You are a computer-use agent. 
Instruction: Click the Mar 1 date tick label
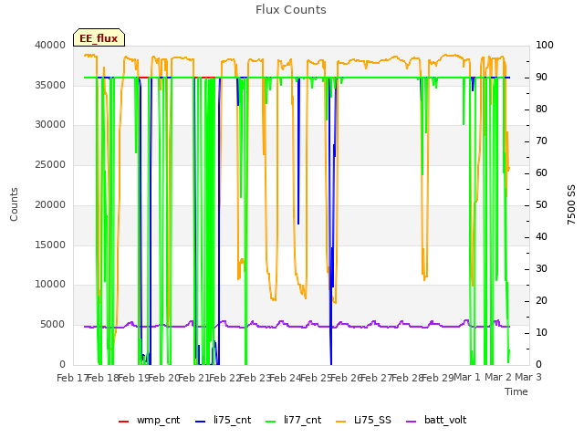coord(467,377)
